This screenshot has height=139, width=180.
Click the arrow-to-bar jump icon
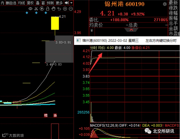[x=67, y=3]
